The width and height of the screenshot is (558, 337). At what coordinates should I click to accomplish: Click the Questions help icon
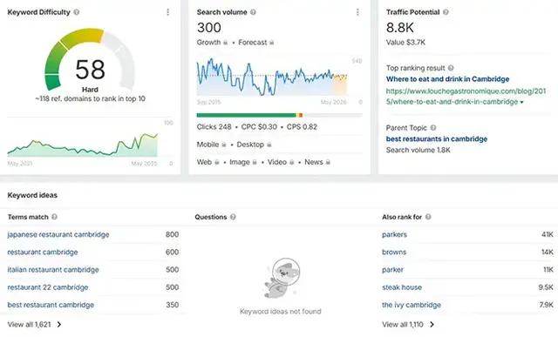click(x=233, y=217)
